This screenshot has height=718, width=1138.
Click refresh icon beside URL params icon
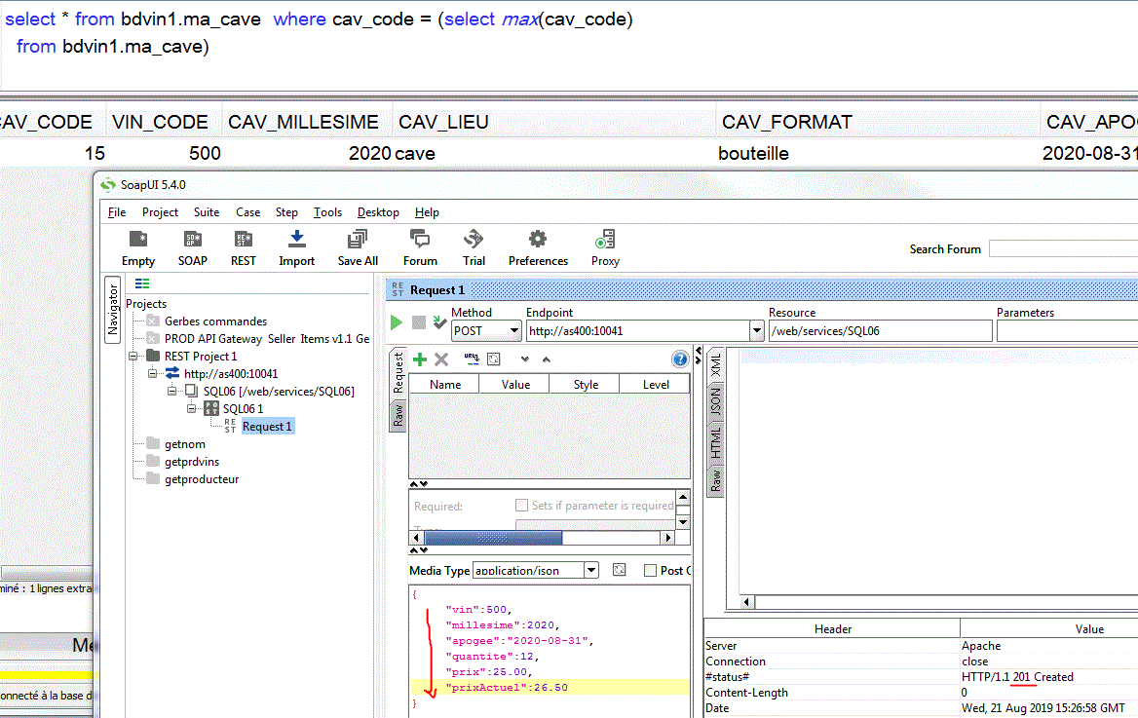pos(494,359)
